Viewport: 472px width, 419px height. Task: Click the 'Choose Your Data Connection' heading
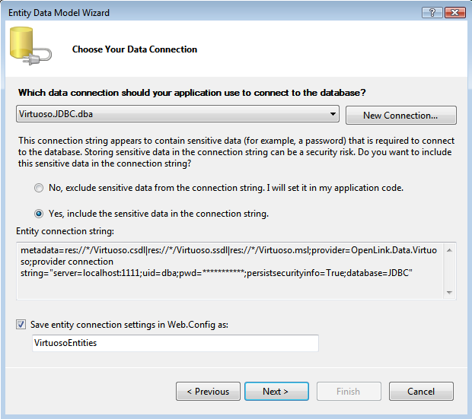[x=135, y=49]
